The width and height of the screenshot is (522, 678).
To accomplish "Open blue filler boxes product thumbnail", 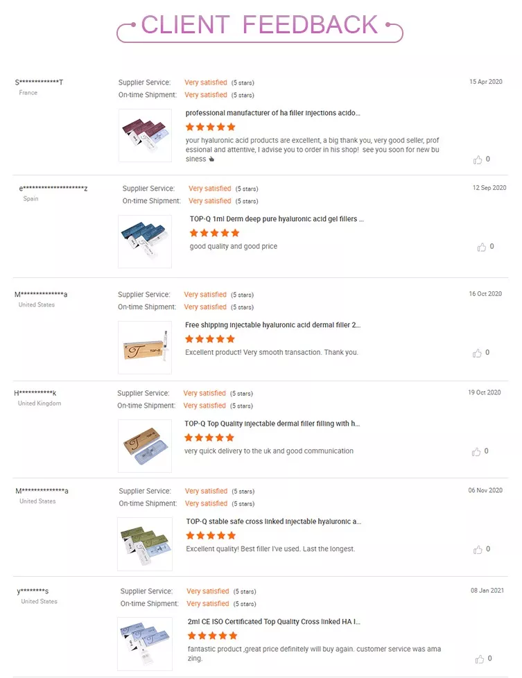I will (x=145, y=241).
